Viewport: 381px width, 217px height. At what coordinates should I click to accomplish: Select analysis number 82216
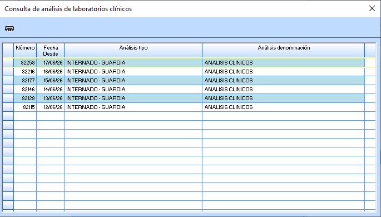point(28,72)
